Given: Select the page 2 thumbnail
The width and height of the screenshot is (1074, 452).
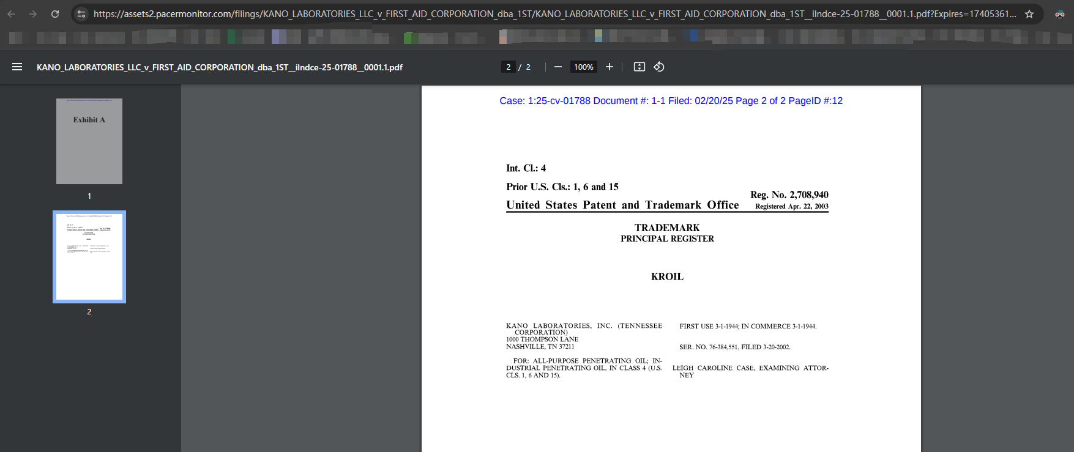Looking at the screenshot, I should 89,257.
